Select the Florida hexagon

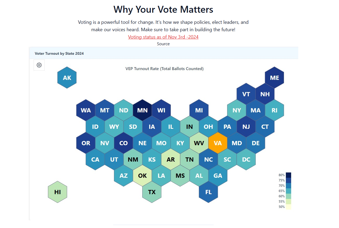[x=208, y=193]
